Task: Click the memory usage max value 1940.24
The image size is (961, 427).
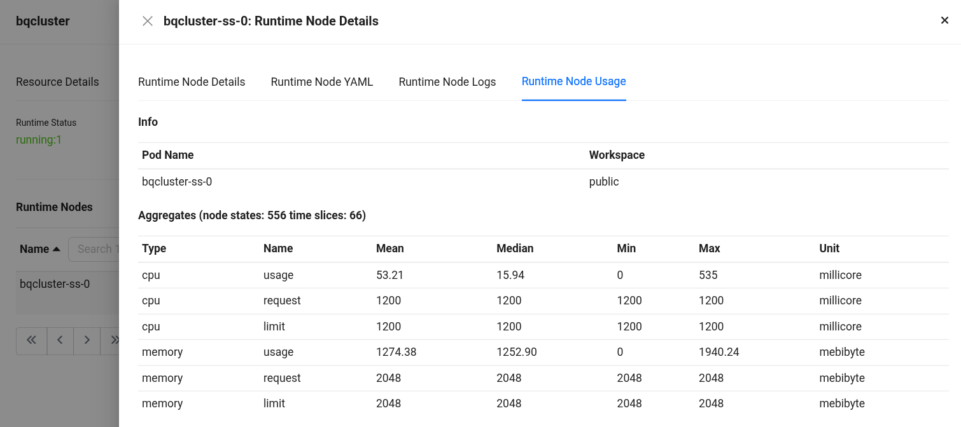Action: click(x=719, y=352)
